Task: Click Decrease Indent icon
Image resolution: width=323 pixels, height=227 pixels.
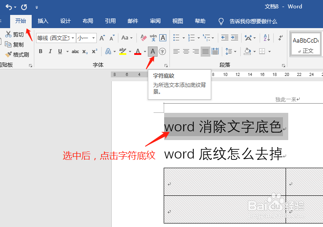Action: pos(225,38)
